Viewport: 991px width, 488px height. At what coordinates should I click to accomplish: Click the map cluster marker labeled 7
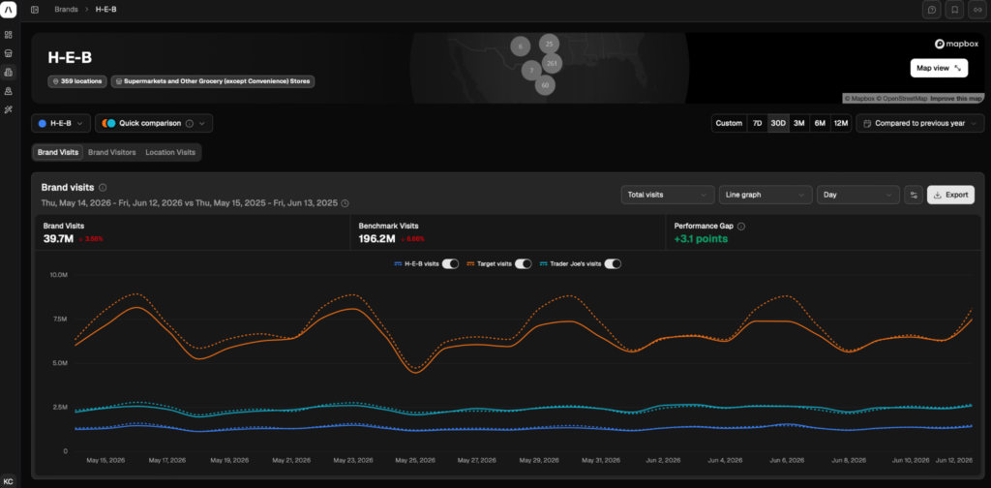click(x=531, y=70)
